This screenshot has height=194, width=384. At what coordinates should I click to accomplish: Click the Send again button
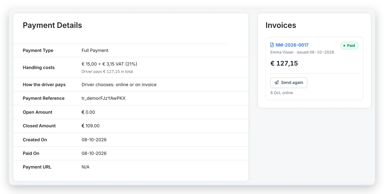(289, 83)
